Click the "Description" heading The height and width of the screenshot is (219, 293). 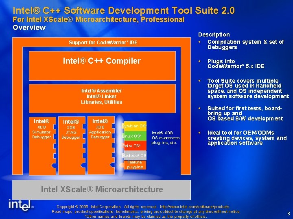coord(214,34)
